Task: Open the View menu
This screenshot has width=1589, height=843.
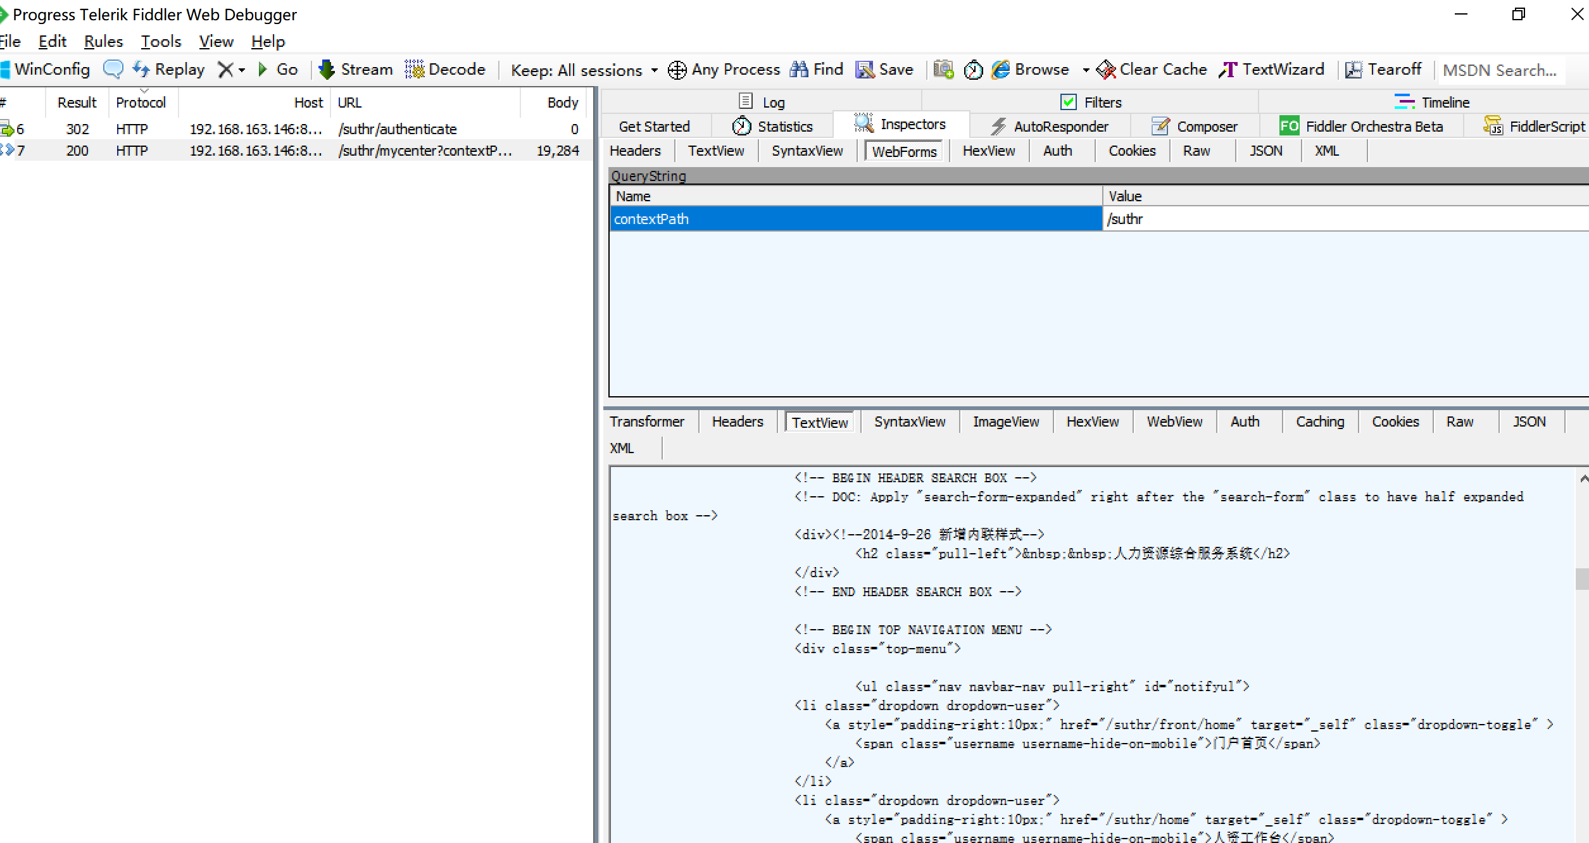Action: point(216,42)
